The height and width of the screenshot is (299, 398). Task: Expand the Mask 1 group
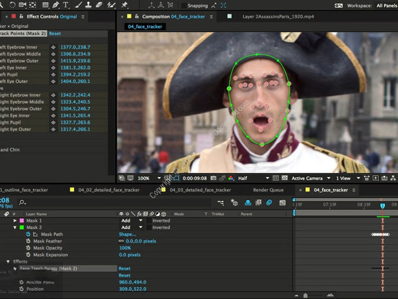[15, 220]
